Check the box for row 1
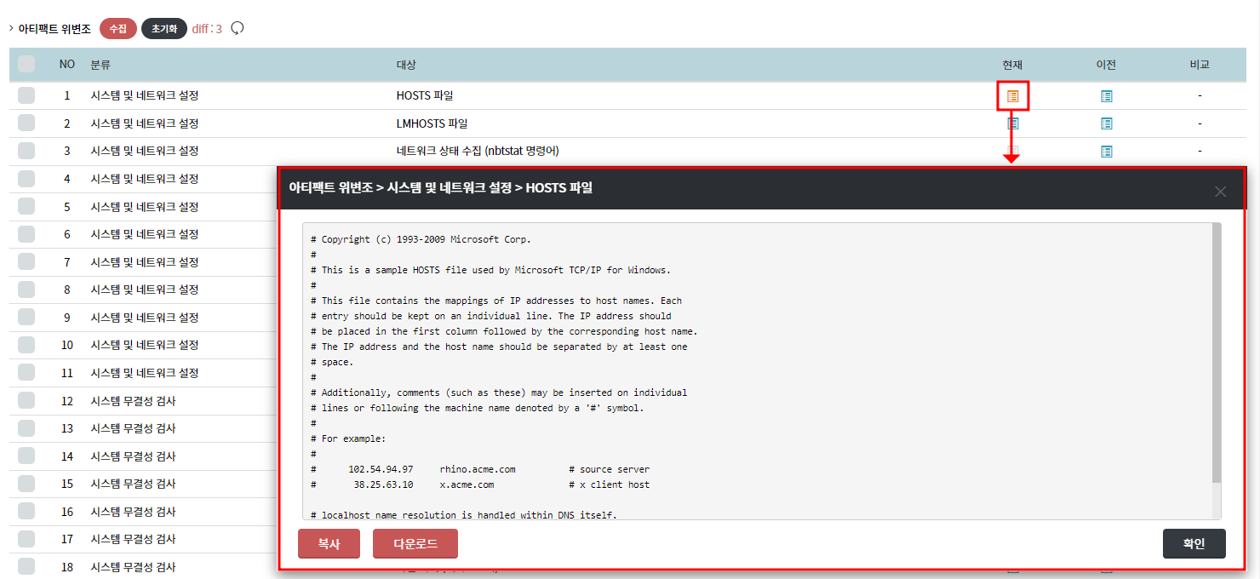Screen dimensions: 1260x579 tap(26, 95)
